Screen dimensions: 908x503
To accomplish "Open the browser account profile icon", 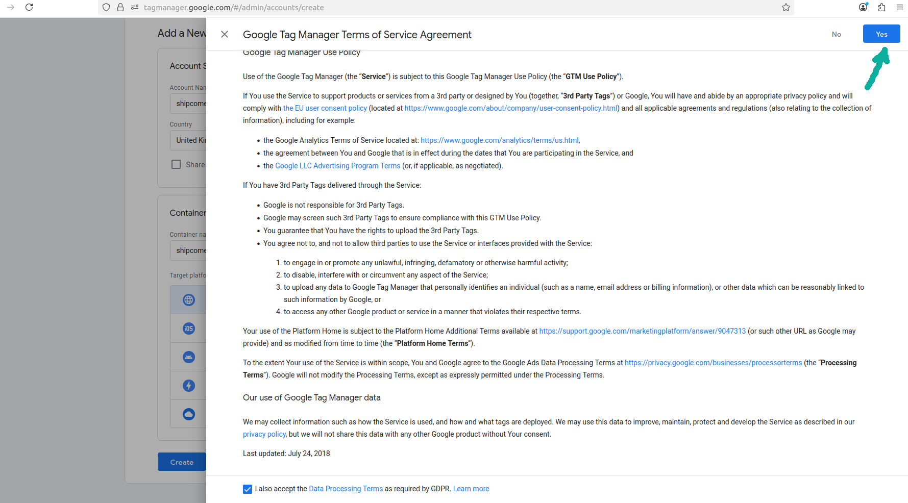I will click(863, 7).
